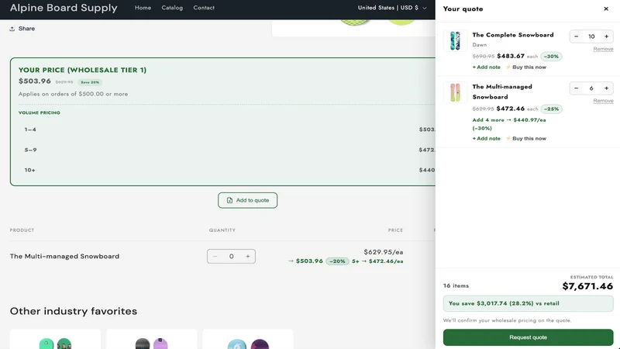620x349 pixels.
Task: Focus Multi-managed Snowboard quantity field showing 6
Action: [x=591, y=88]
